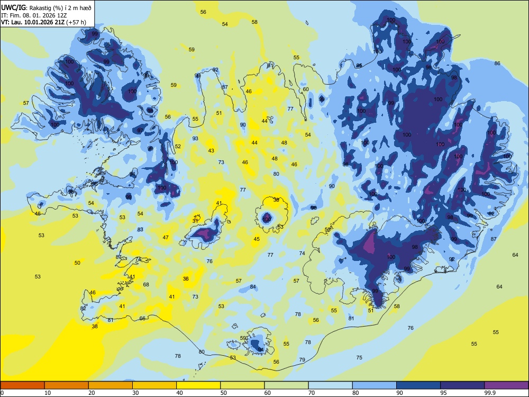Viewport: 529px width, 397px height.
Task: Click the humidity value 75 on the map
Action: tap(359, 357)
